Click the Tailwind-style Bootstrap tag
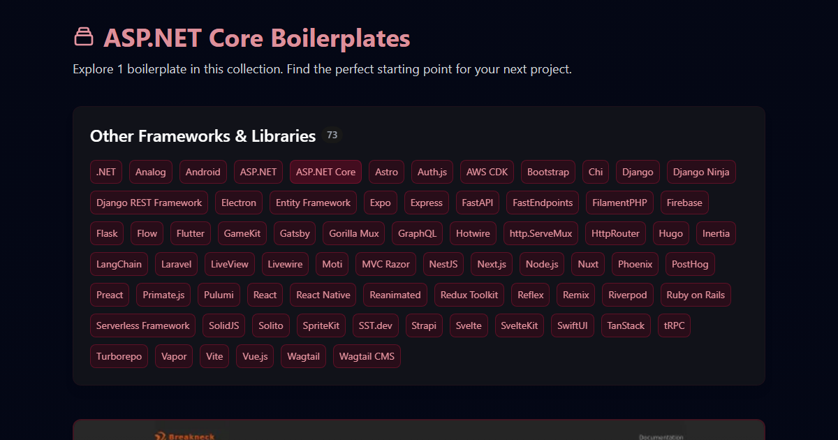The width and height of the screenshot is (838, 440). (547, 171)
